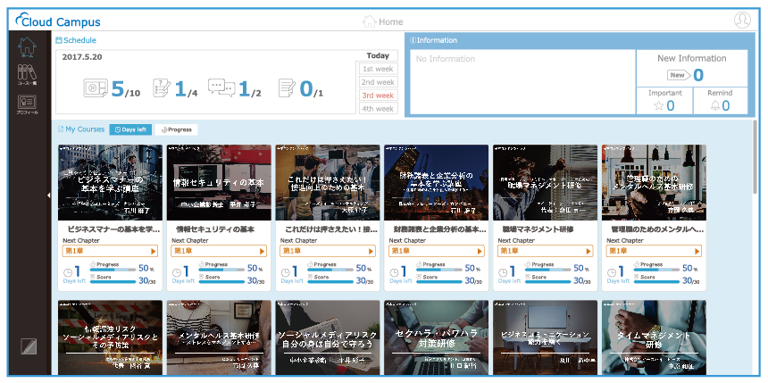The height and width of the screenshot is (383, 768).
Task: Click the user account avatar icon
Action: 742,21
